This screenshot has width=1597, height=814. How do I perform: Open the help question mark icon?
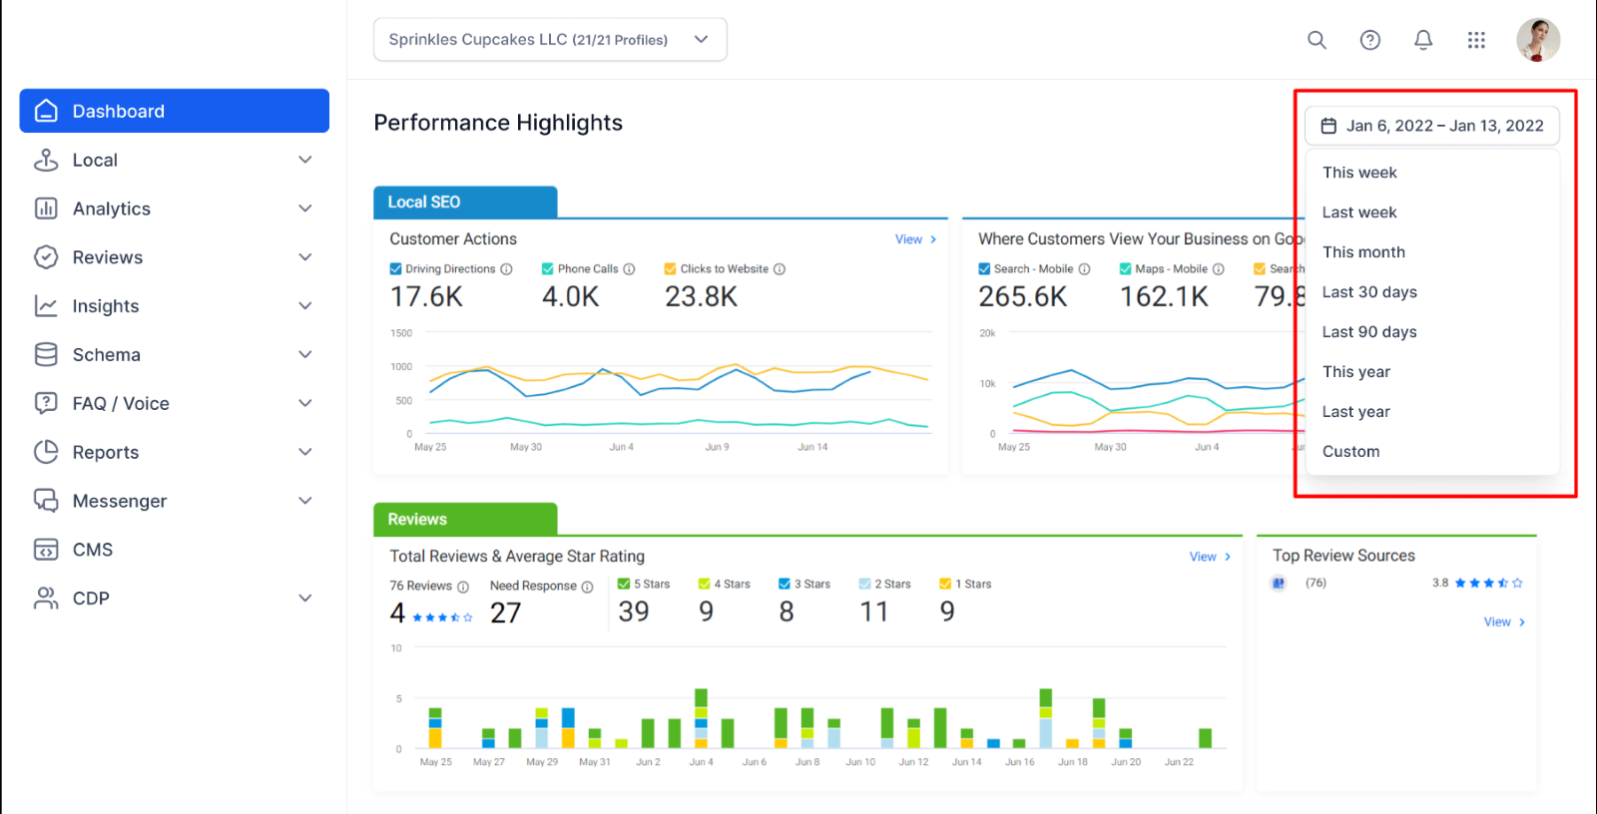(1370, 40)
